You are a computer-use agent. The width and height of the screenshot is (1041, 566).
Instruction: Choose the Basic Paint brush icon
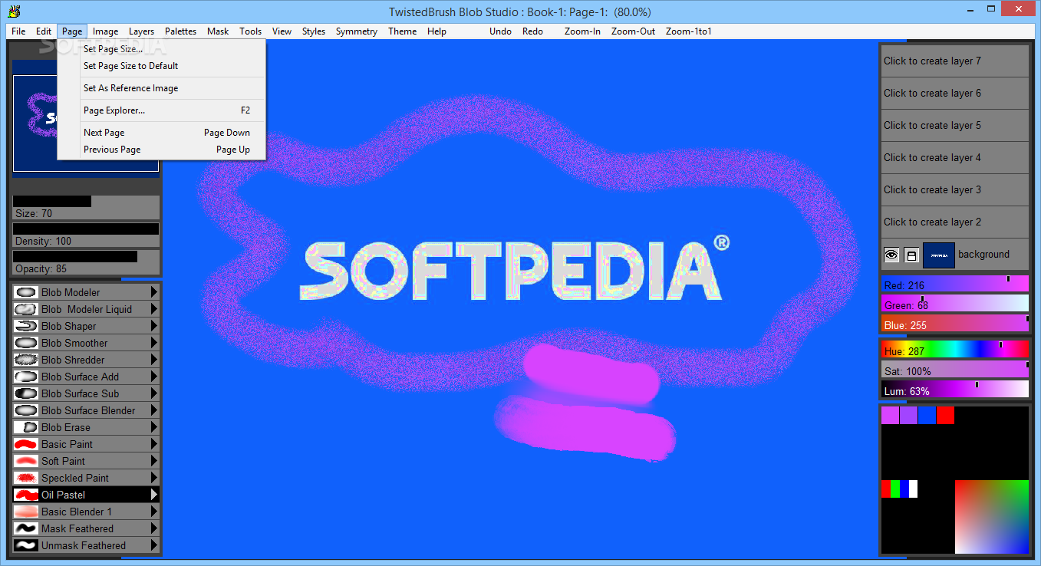click(26, 444)
